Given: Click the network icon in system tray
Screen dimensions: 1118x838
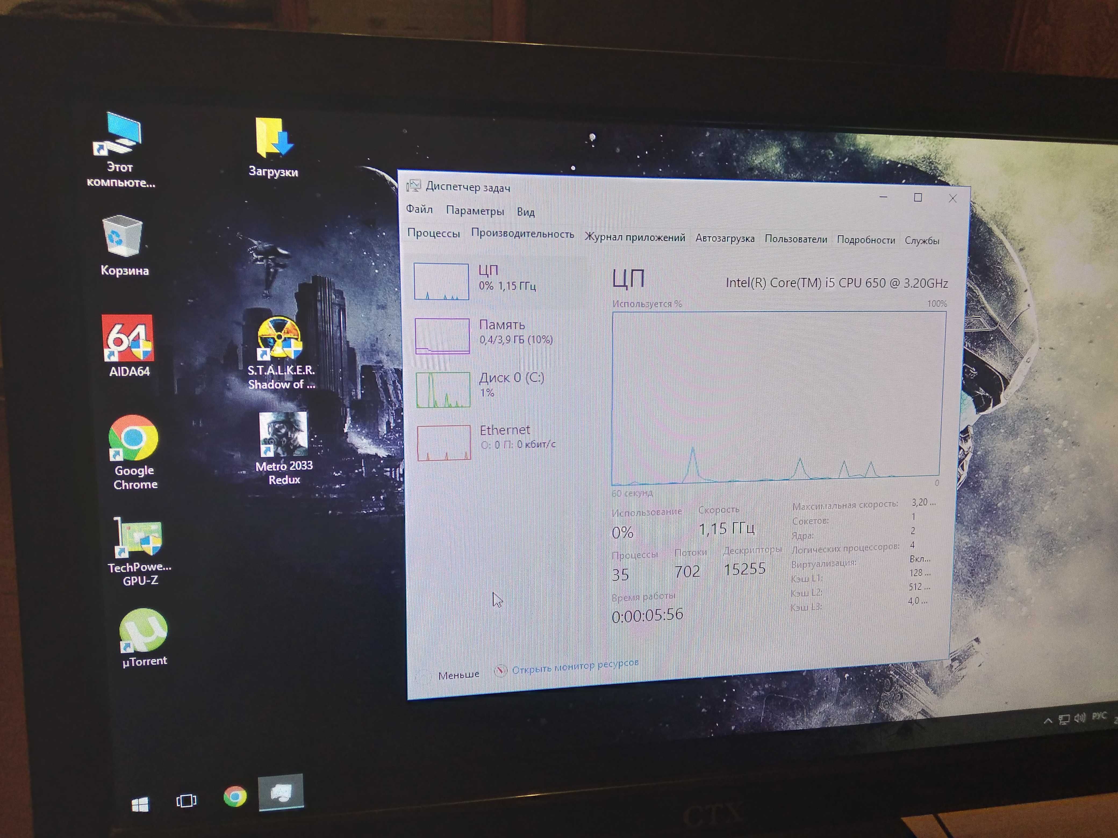Looking at the screenshot, I should tap(1064, 719).
